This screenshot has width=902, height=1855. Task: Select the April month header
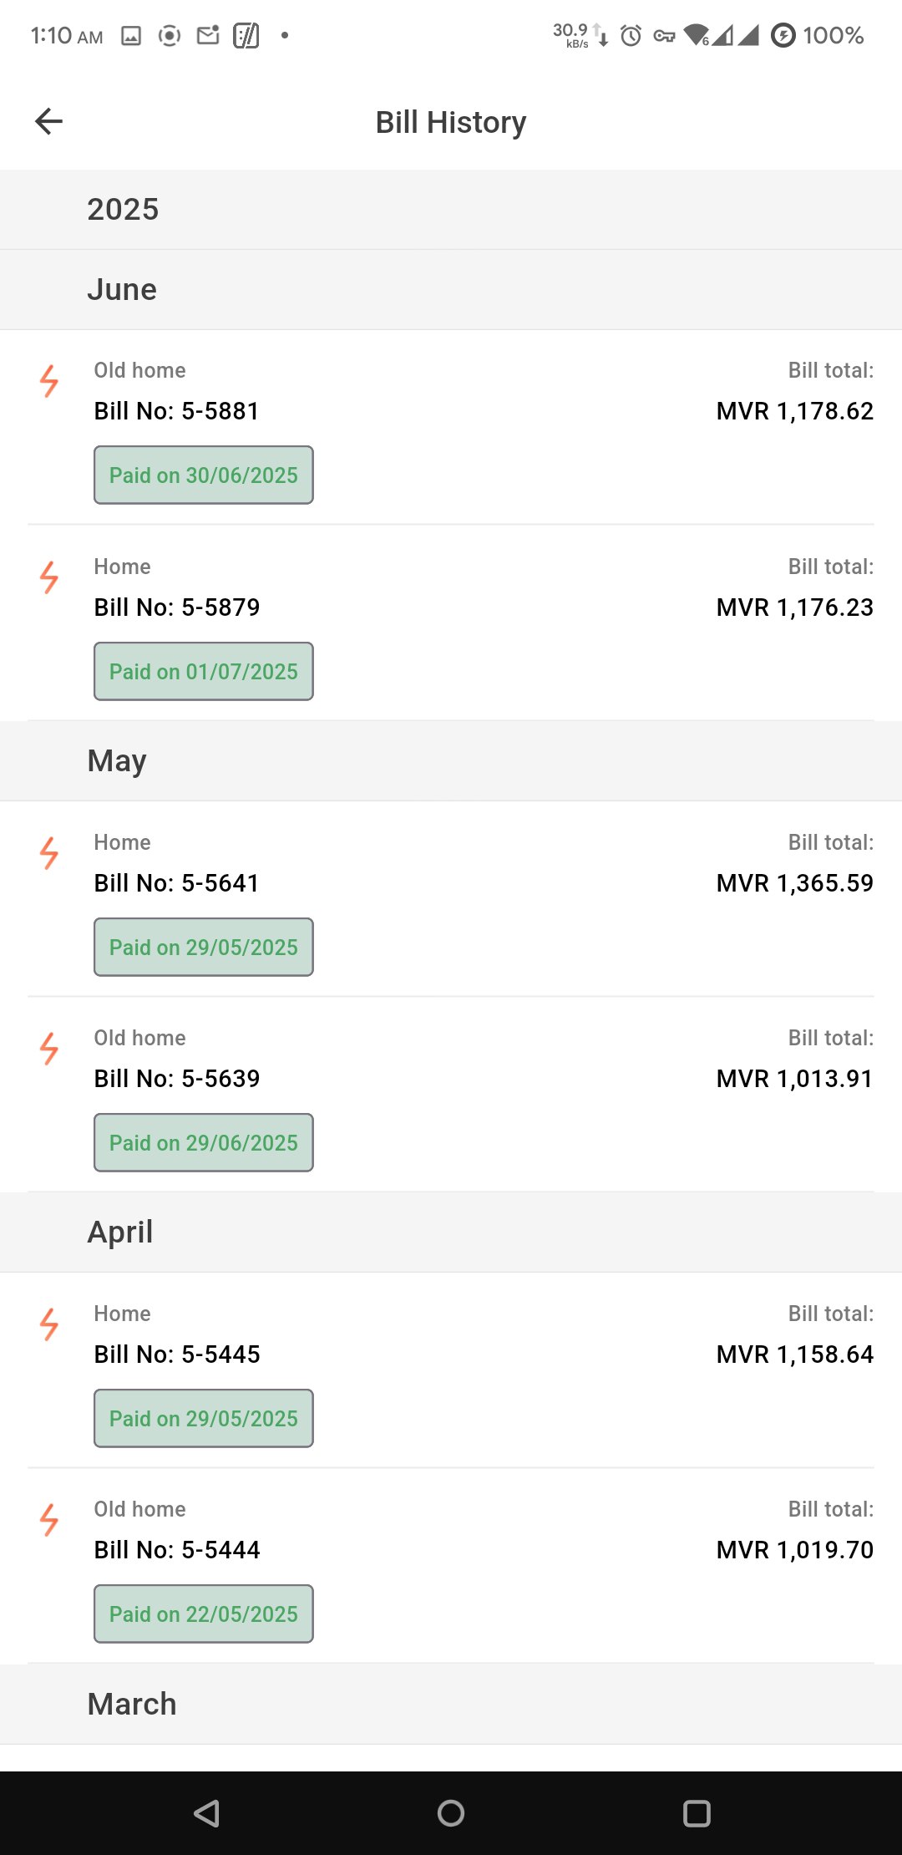[120, 1232]
